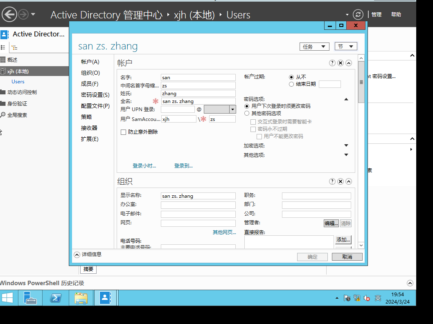This screenshot has height=324, width=433.
Task: Click the dialog scrollbar down arrow
Action: pyautogui.click(x=361, y=245)
